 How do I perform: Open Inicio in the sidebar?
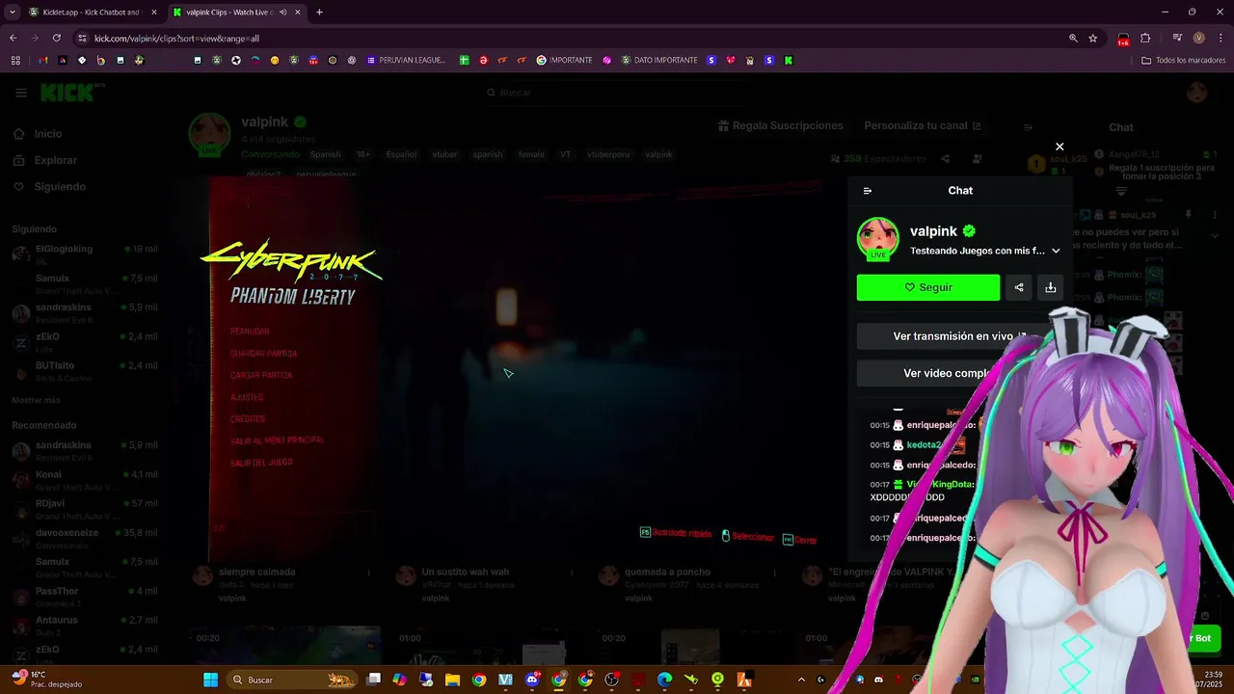tap(48, 134)
